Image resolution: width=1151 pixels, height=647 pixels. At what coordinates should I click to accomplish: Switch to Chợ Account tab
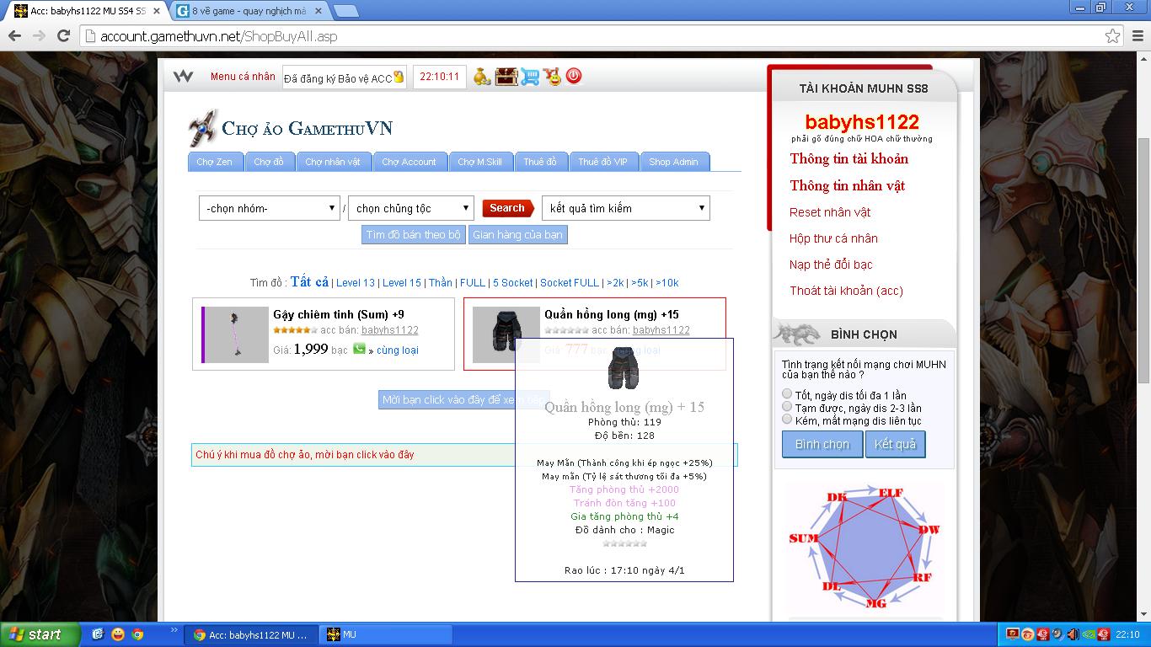pos(410,162)
